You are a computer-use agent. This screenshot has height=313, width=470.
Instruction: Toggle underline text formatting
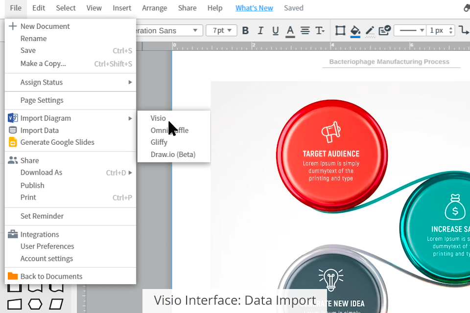tap(275, 31)
